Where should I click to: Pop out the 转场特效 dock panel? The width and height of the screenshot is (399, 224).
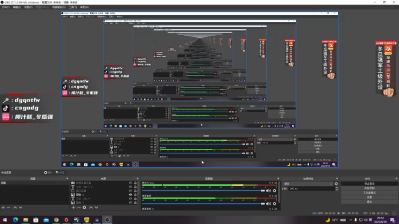[337, 179]
